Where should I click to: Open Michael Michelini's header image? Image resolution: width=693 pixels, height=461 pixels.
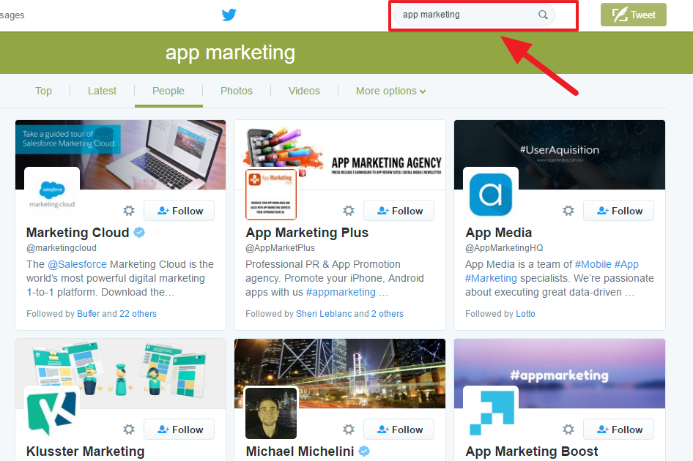(x=366, y=359)
